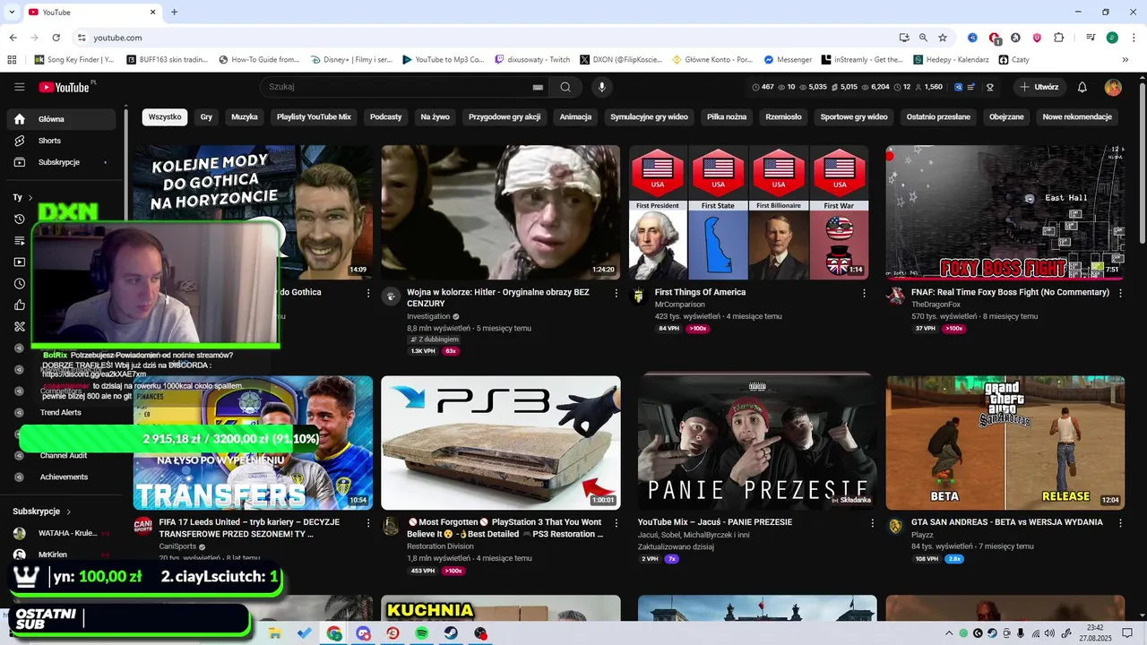Open more options for the PS3 restoration video
Image resolution: width=1147 pixels, height=645 pixels.
pyautogui.click(x=616, y=523)
